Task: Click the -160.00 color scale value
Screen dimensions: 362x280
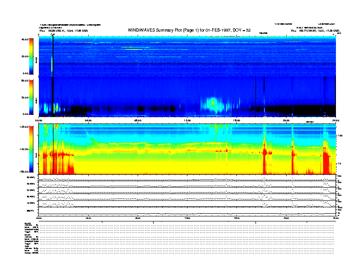Action: (24, 172)
